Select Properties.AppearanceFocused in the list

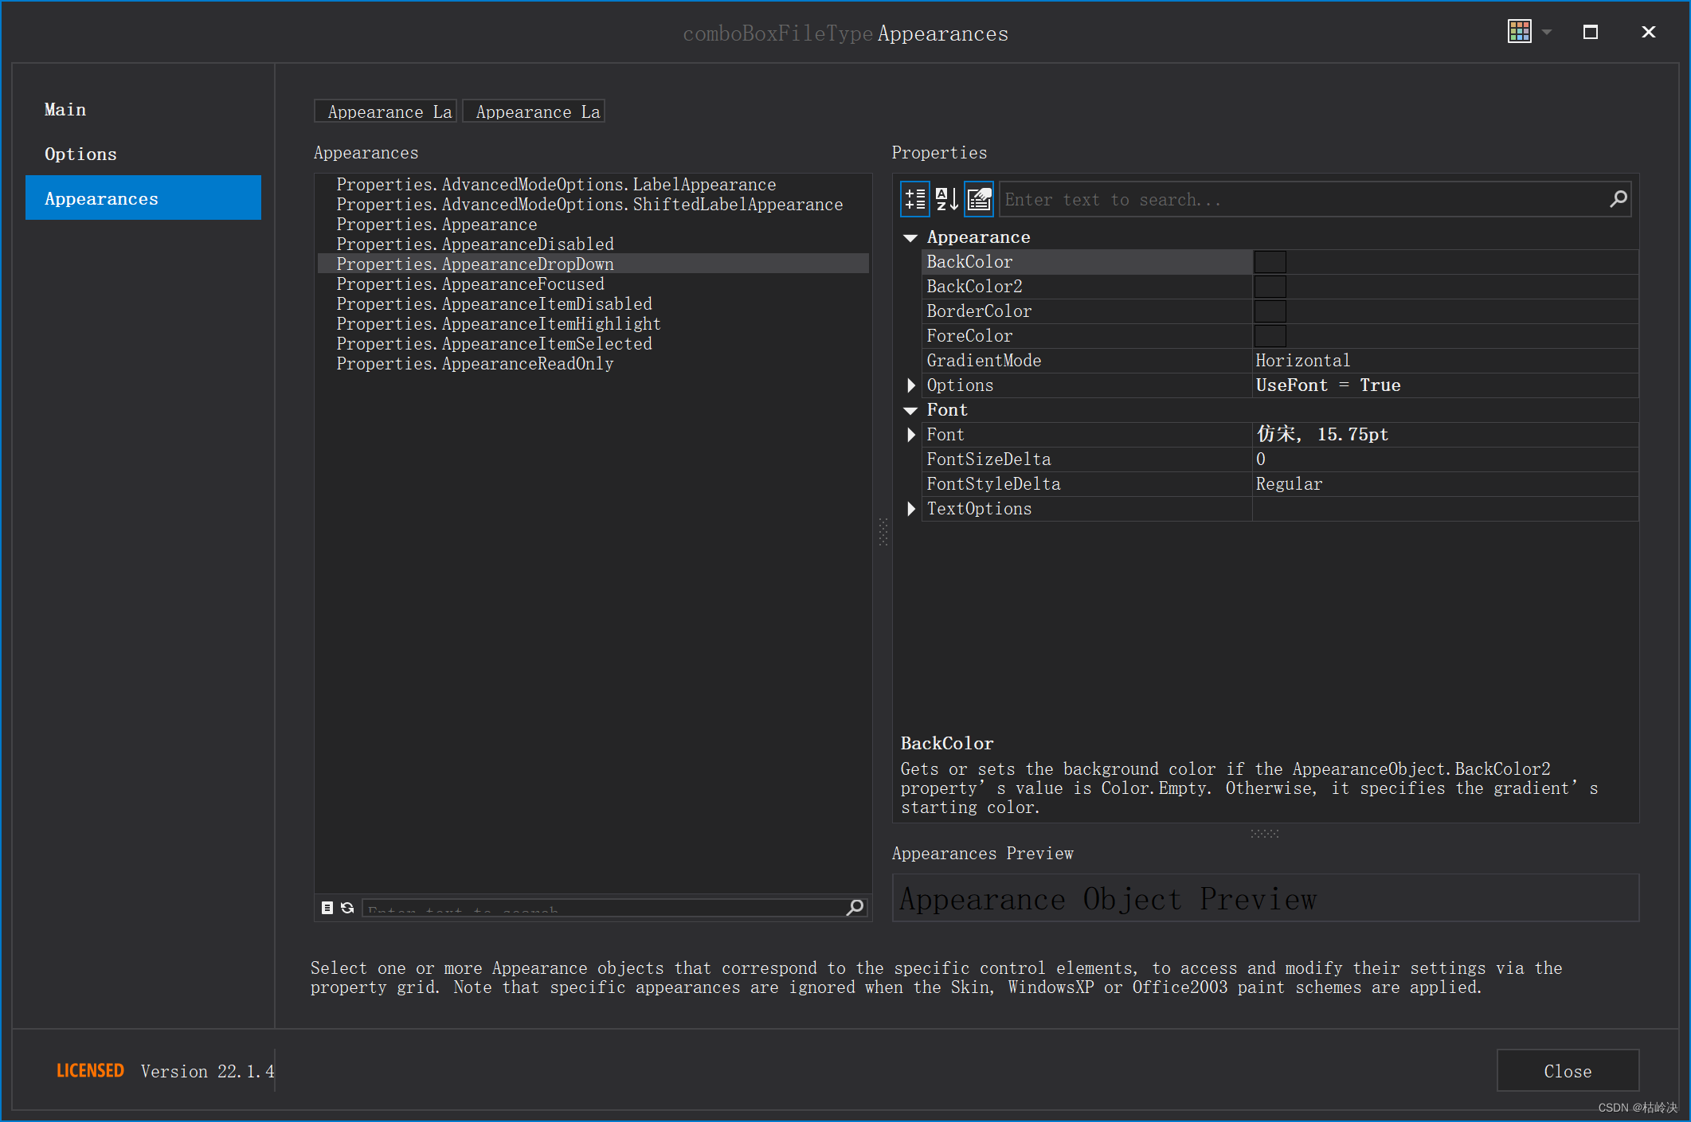click(470, 284)
